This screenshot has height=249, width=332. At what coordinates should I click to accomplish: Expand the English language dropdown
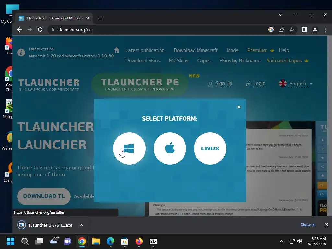click(296, 84)
